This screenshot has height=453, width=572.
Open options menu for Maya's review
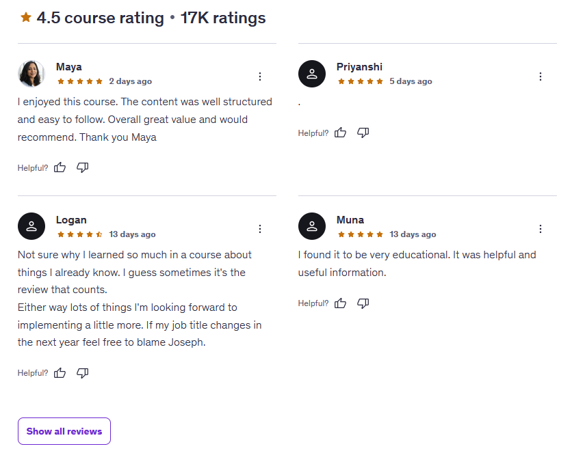260,77
